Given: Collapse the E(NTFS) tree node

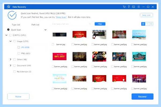Looking at the screenshot, I should [6, 35].
